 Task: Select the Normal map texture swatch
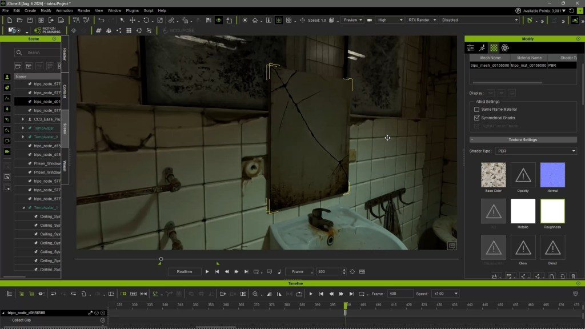(552, 175)
